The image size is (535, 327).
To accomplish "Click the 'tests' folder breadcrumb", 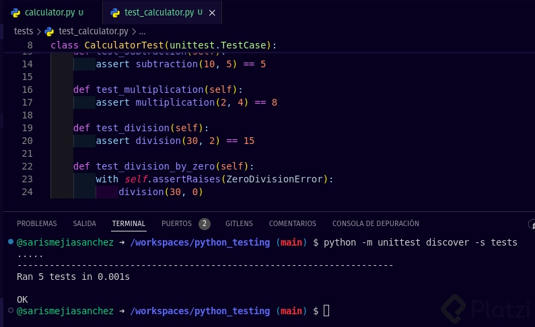I will (x=24, y=32).
